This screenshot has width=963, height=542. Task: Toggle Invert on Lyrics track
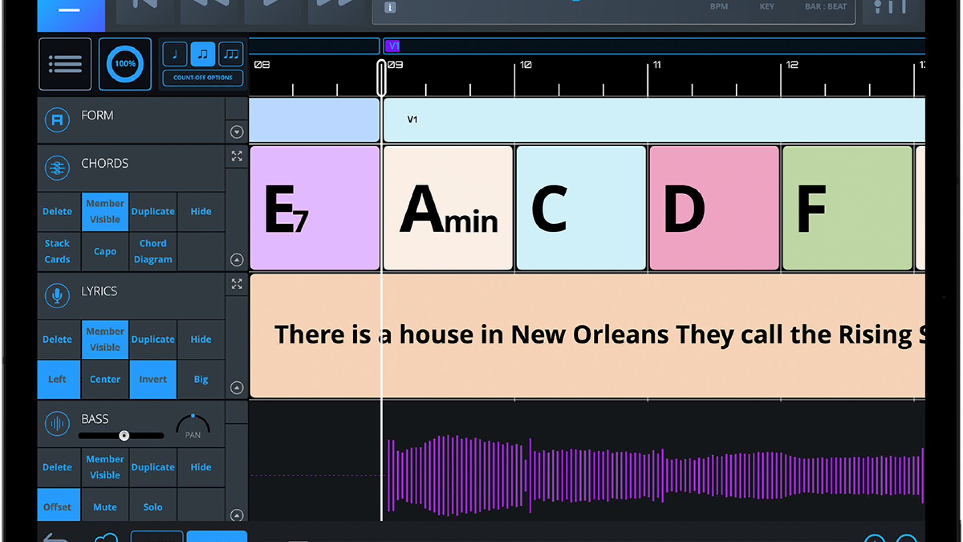tap(153, 379)
